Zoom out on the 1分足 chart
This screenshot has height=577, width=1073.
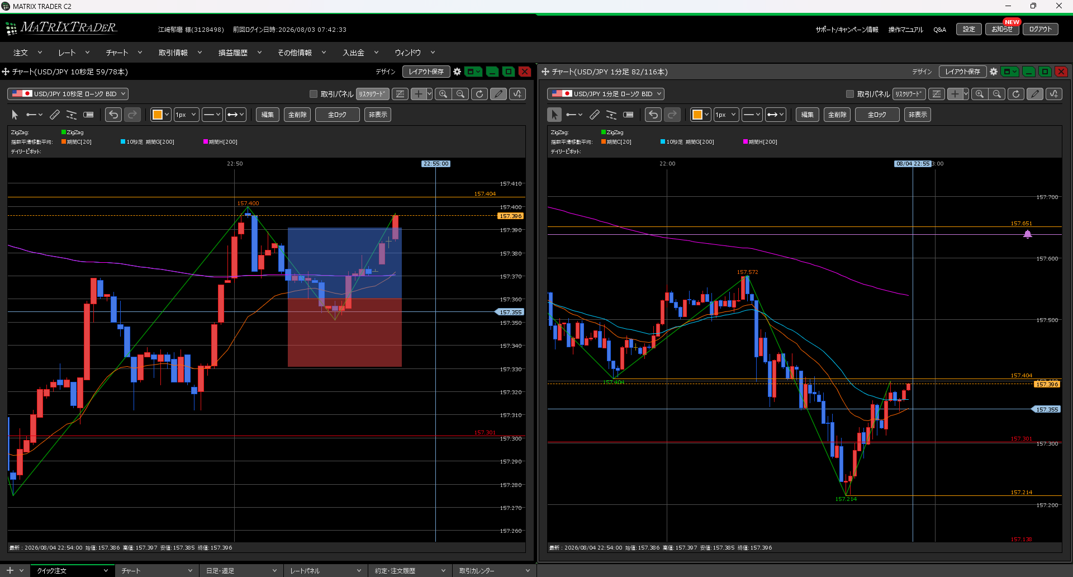pyautogui.click(x=997, y=94)
